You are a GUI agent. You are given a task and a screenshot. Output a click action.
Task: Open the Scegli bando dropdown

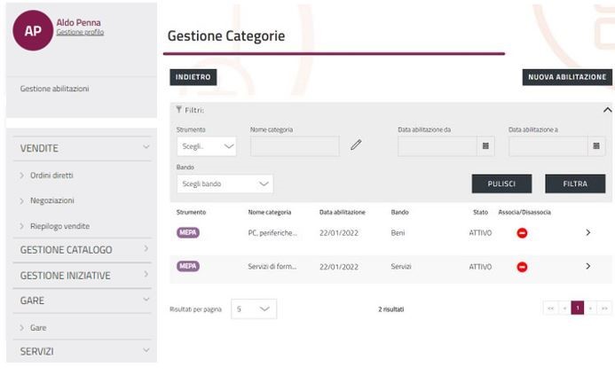(225, 184)
